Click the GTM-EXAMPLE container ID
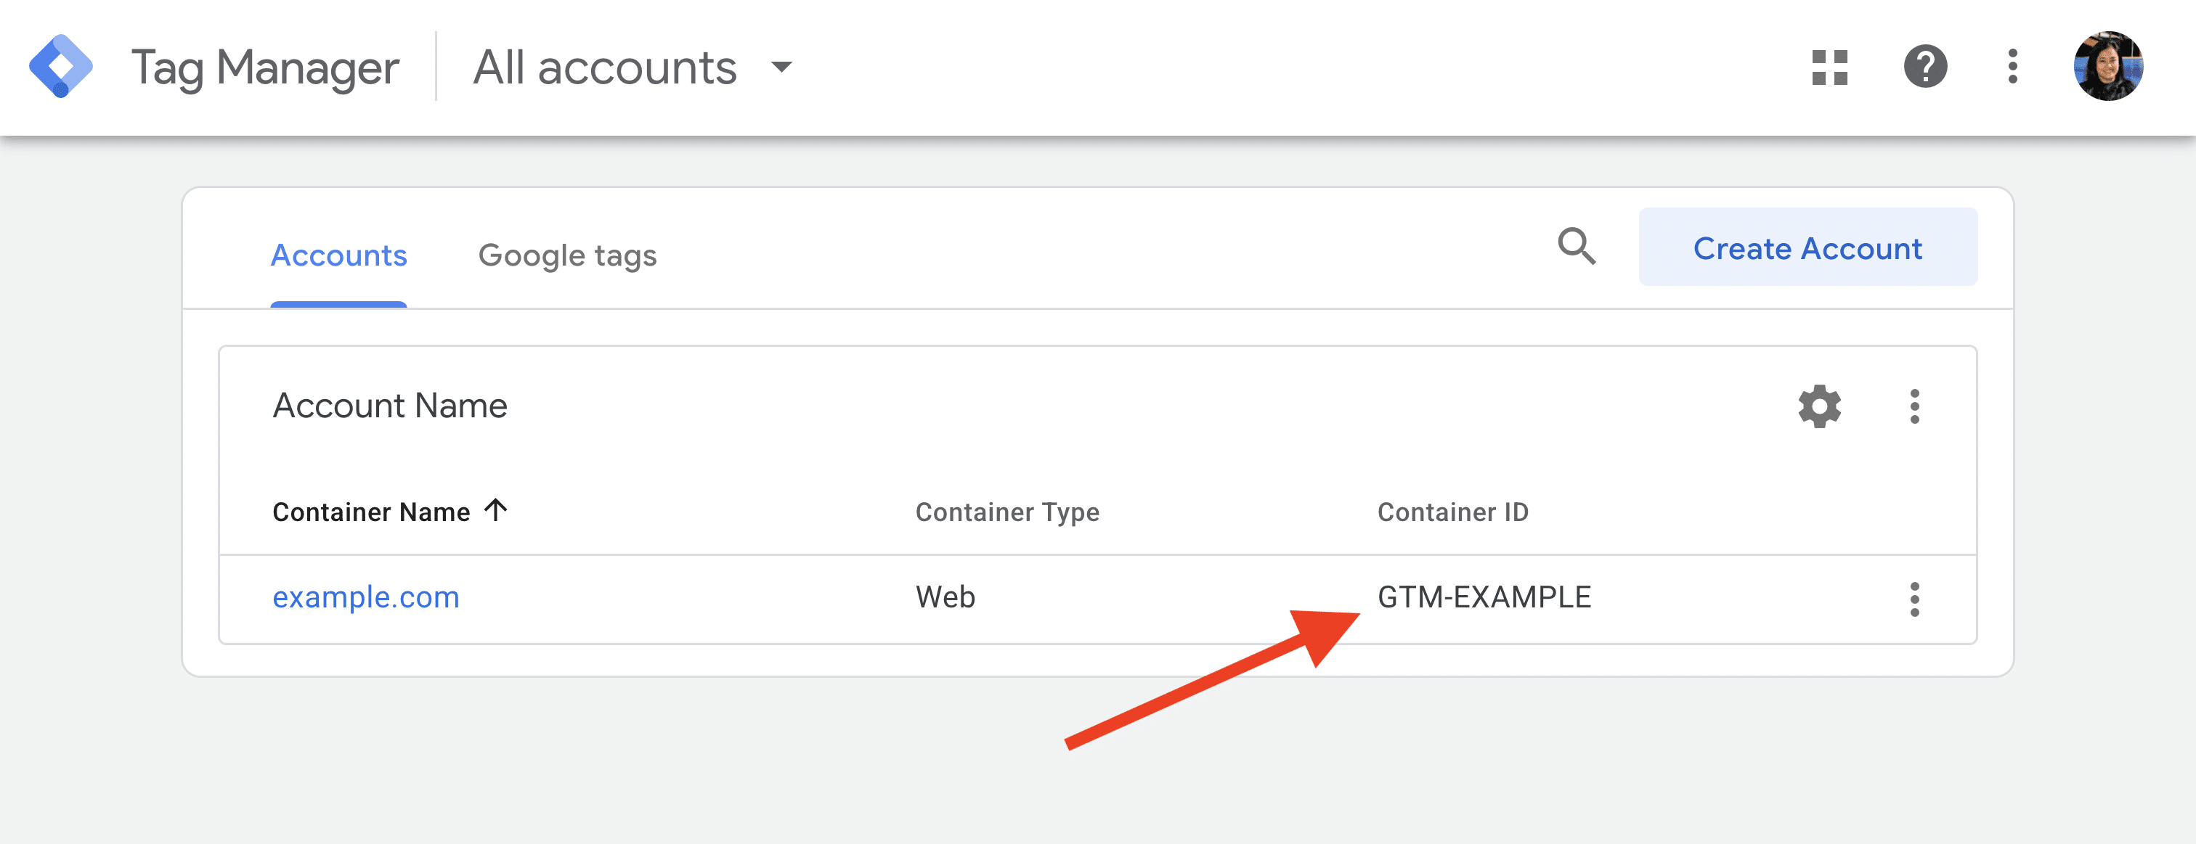The image size is (2196, 844). click(x=1484, y=597)
